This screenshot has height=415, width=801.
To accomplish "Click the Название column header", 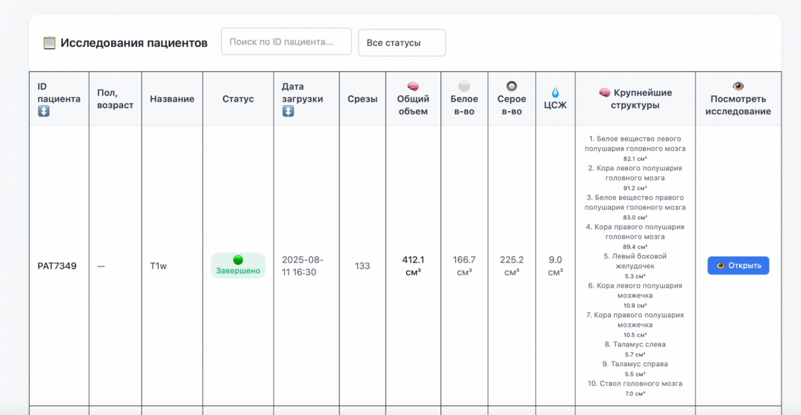I will click(172, 99).
